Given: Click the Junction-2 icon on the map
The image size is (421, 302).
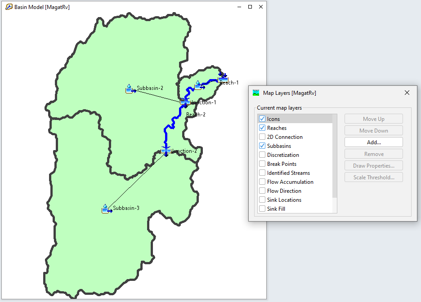Looking at the screenshot, I should click(166, 151).
